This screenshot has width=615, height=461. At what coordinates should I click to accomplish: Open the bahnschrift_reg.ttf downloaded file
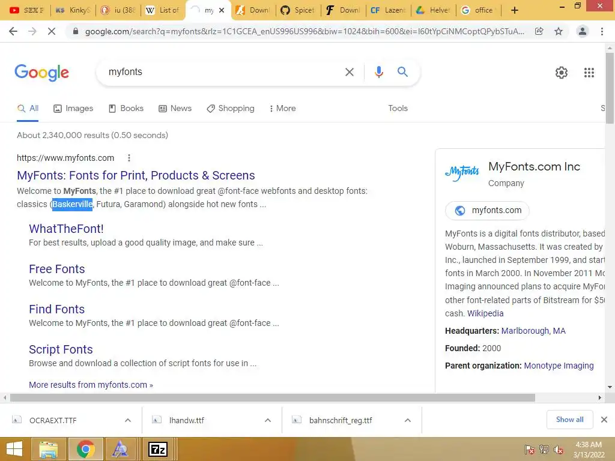[x=341, y=420]
